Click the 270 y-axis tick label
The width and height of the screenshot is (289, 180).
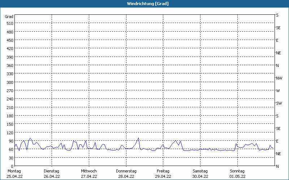(x=10, y=91)
